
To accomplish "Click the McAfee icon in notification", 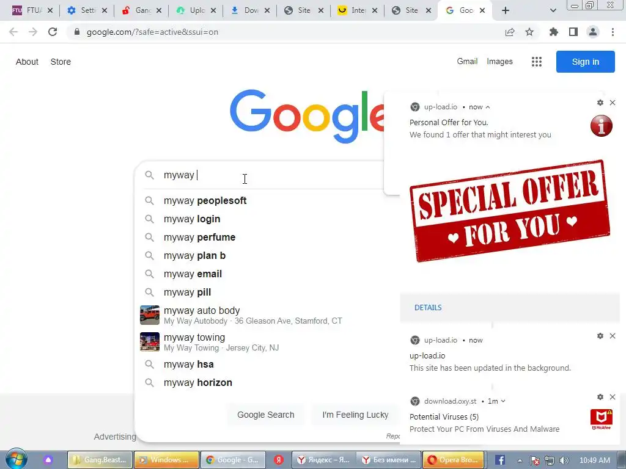I will pos(602,419).
